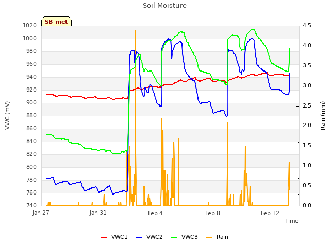Click the blue VWC2 legend color marker

[x=139, y=238]
